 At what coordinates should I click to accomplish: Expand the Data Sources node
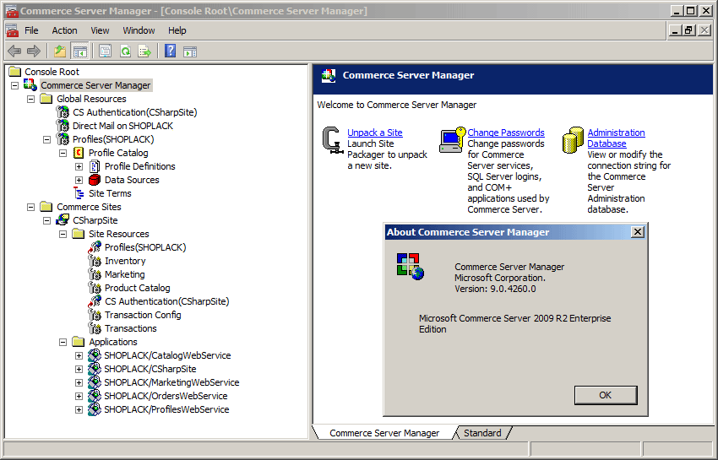click(x=79, y=181)
